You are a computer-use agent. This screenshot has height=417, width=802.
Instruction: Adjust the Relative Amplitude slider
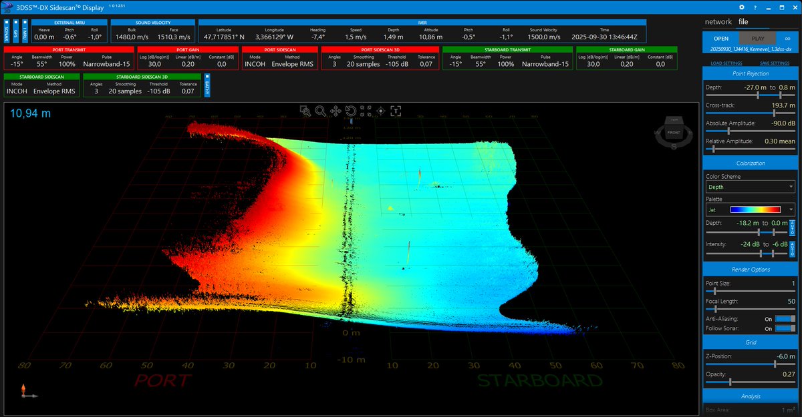click(x=750, y=149)
